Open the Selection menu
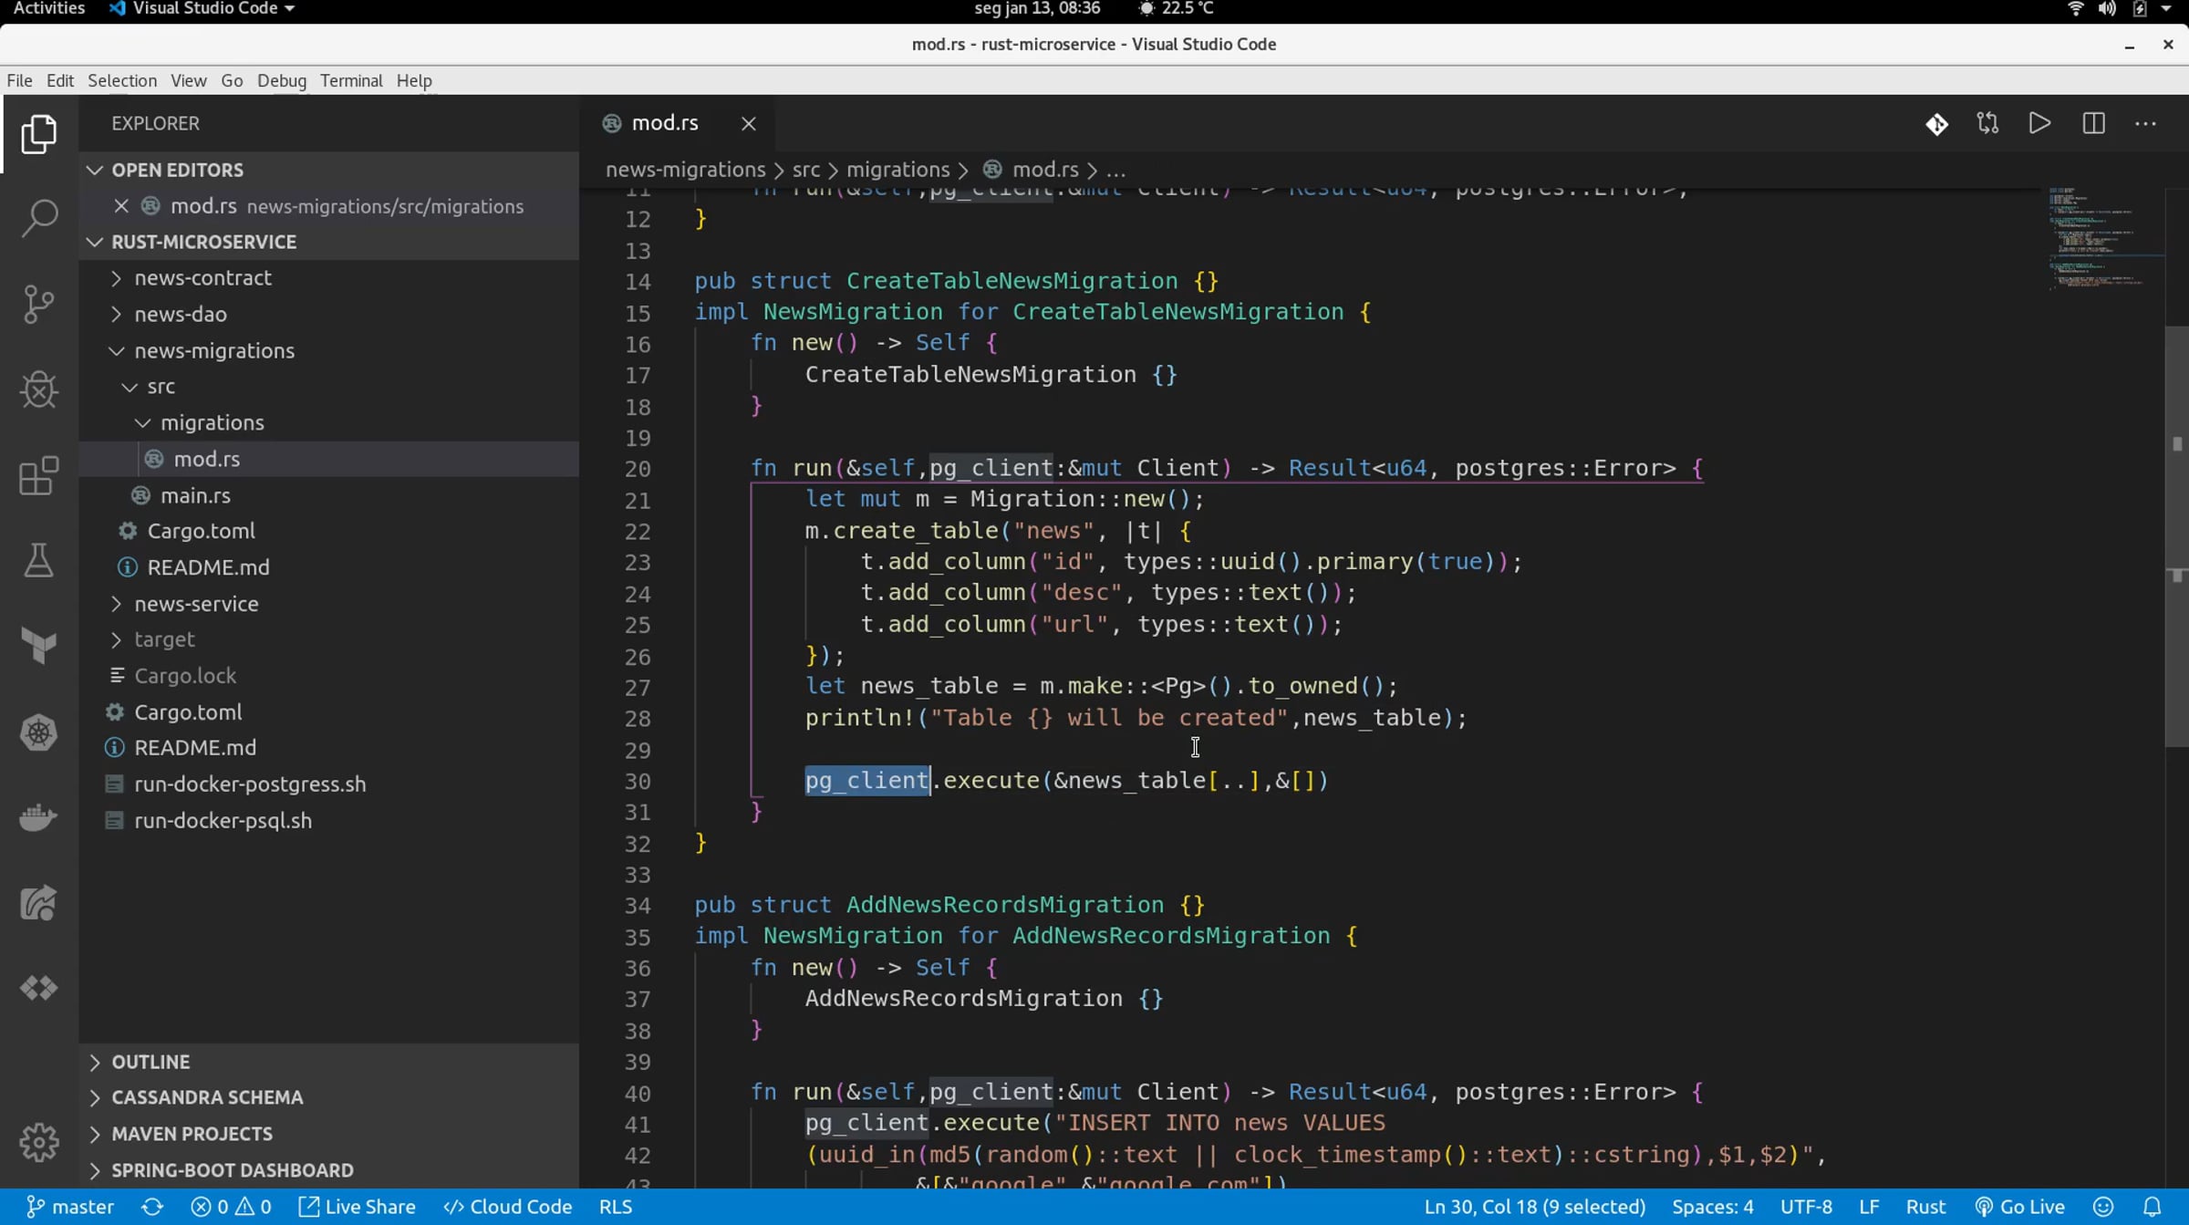2189x1225 pixels. (x=121, y=80)
